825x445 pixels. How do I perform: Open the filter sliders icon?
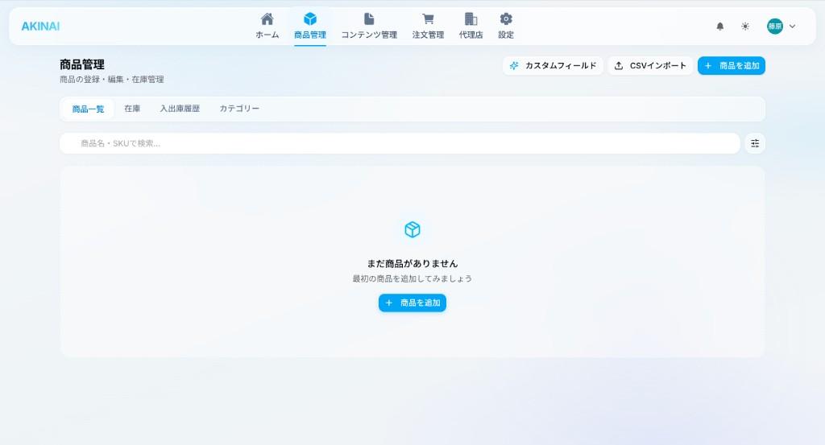[754, 143]
